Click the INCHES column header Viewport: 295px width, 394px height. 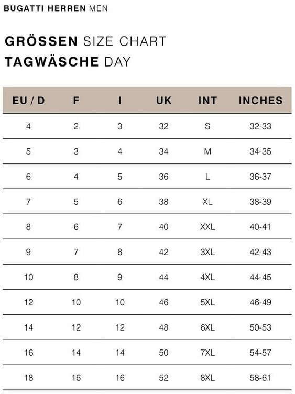(260, 101)
